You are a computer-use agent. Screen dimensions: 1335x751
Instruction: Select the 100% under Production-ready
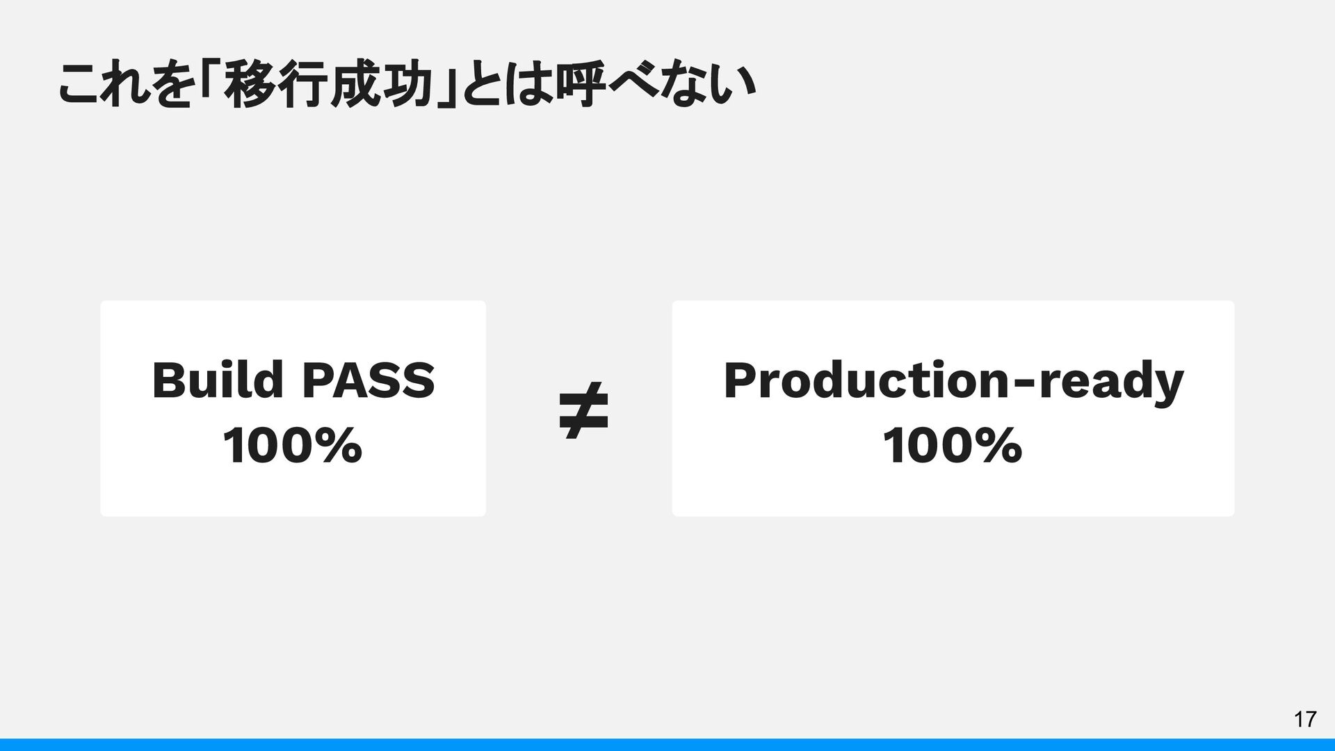953,445
